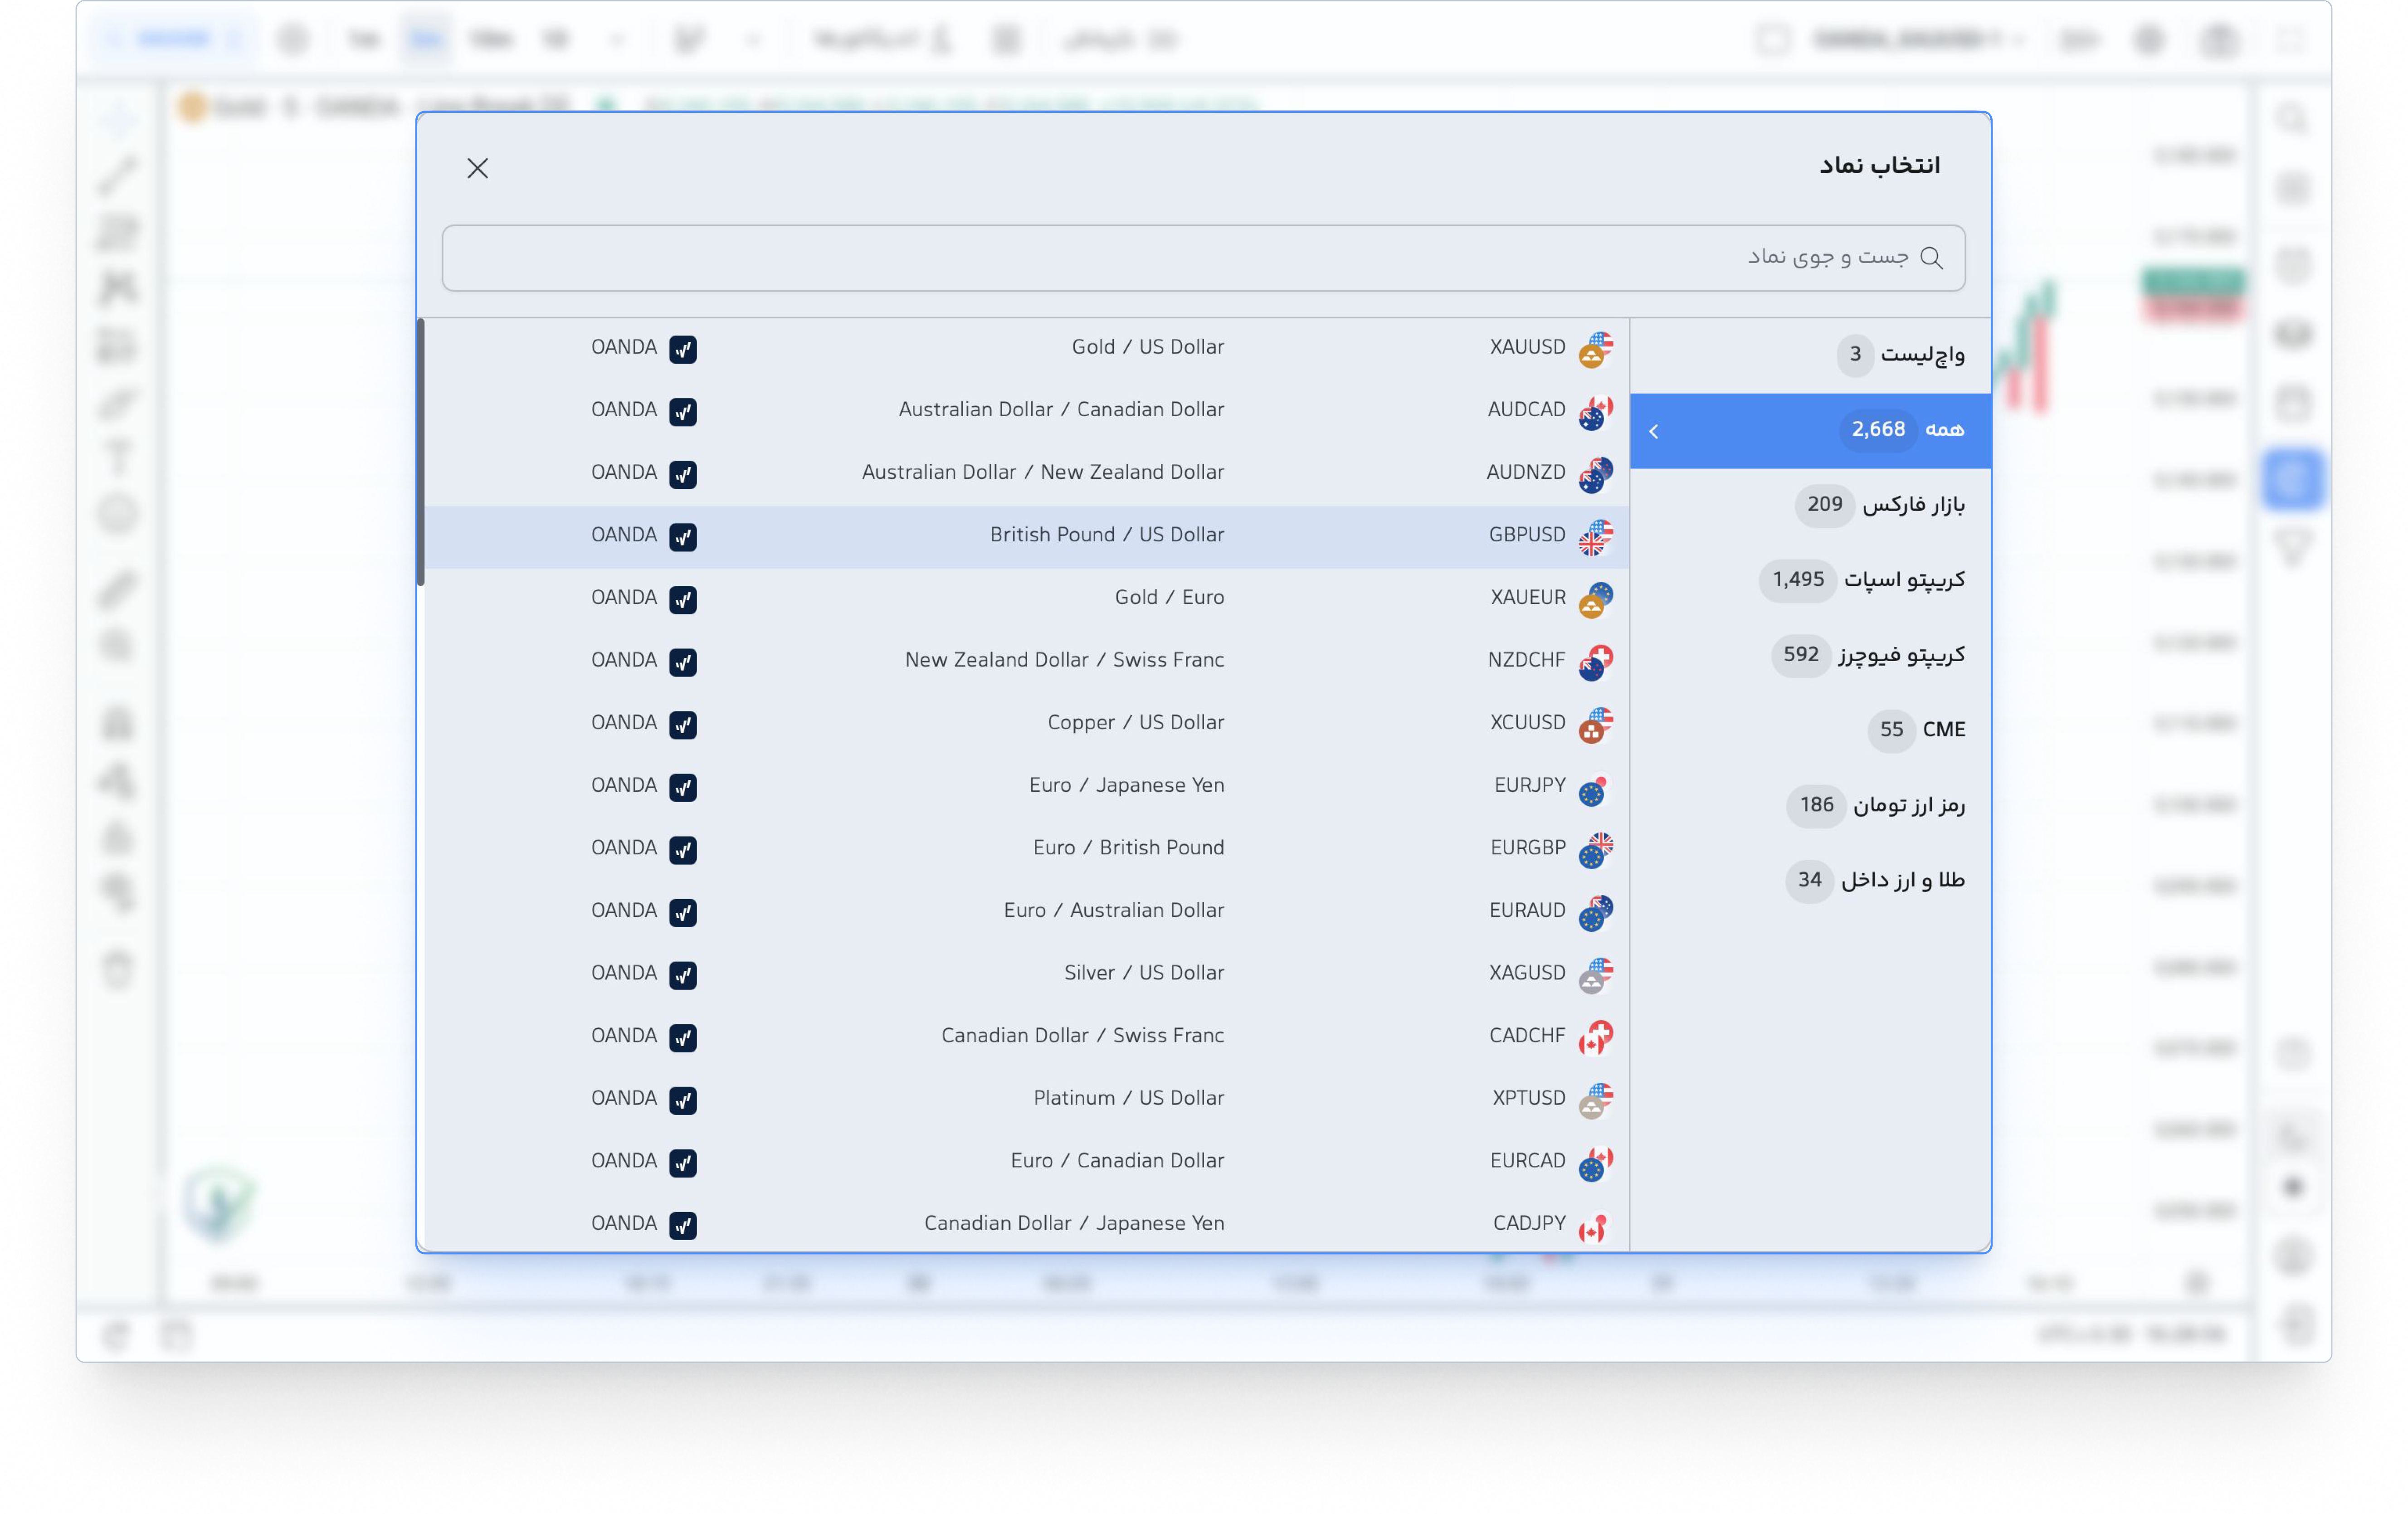Click the AUDCAD ticker text
The height and width of the screenshot is (1514, 2408).
[x=1526, y=410]
